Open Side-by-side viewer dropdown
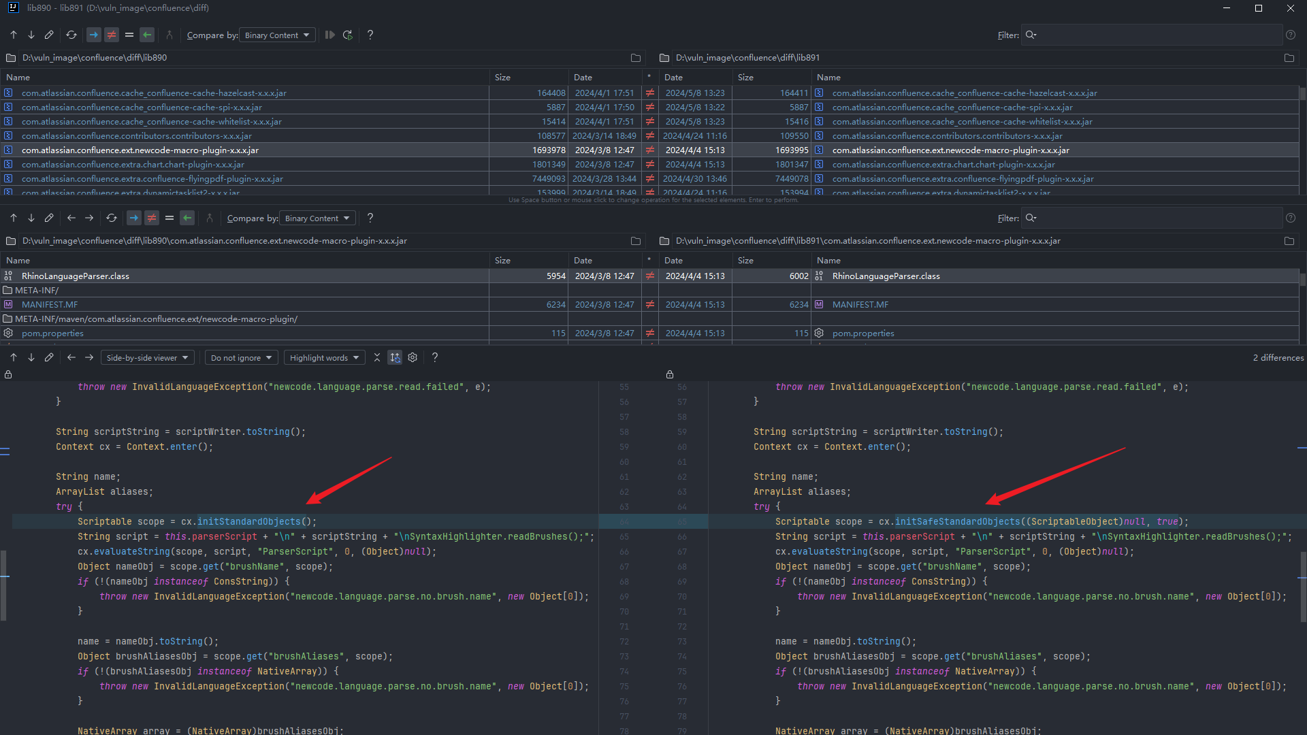Screen dimensions: 1307x735 (147, 358)
